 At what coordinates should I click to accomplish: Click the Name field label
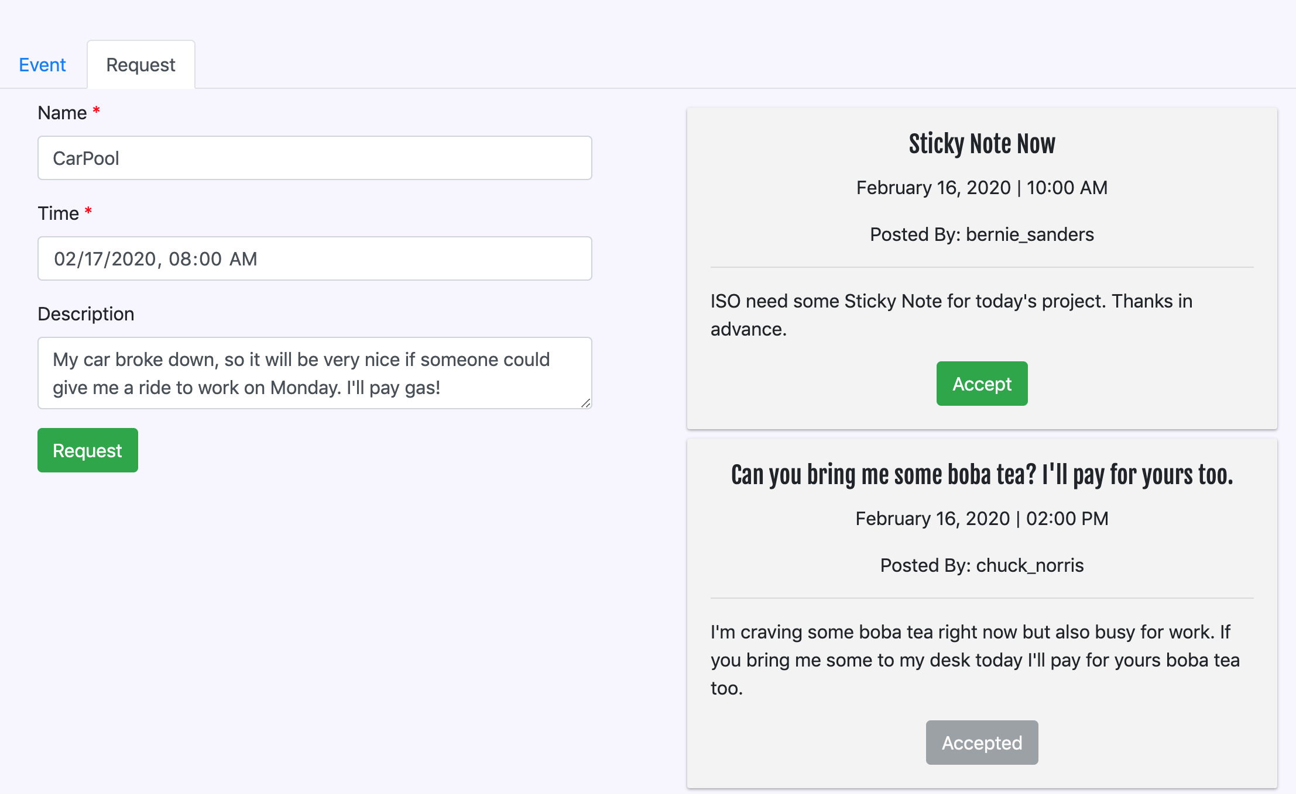(62, 113)
